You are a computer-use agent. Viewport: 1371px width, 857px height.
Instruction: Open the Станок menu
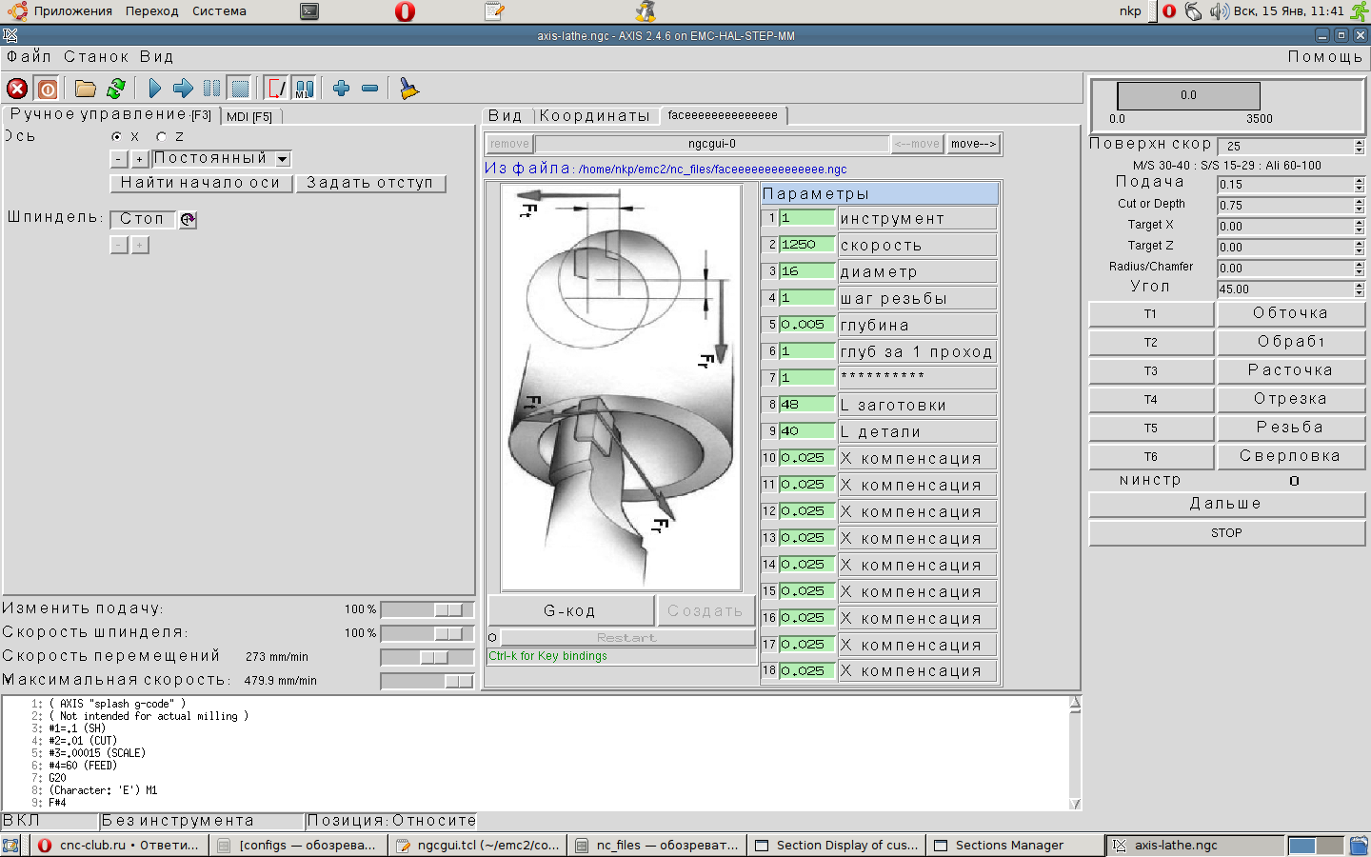tap(96, 57)
